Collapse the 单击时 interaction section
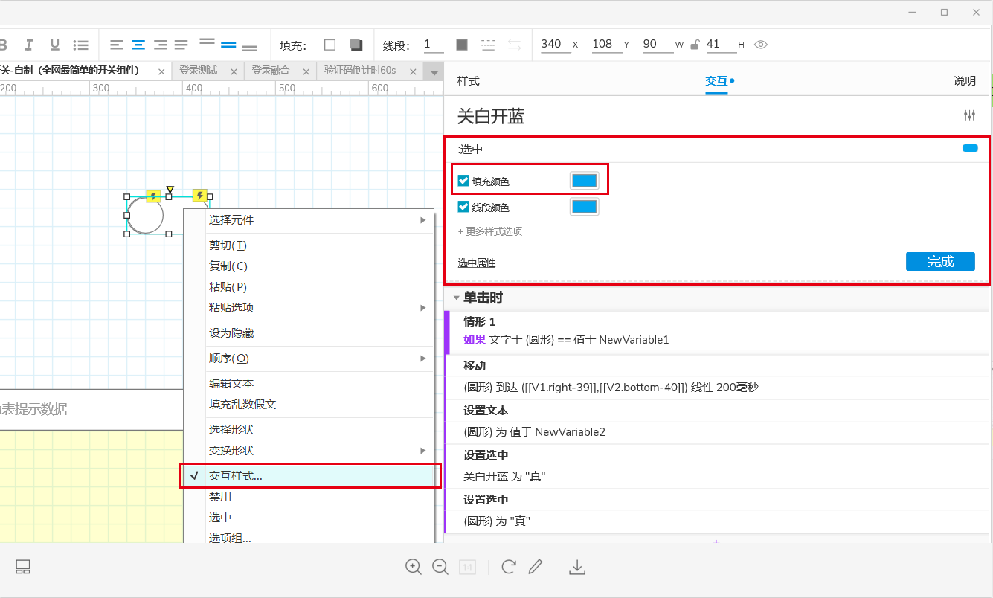This screenshot has height=598, width=993. click(x=455, y=296)
